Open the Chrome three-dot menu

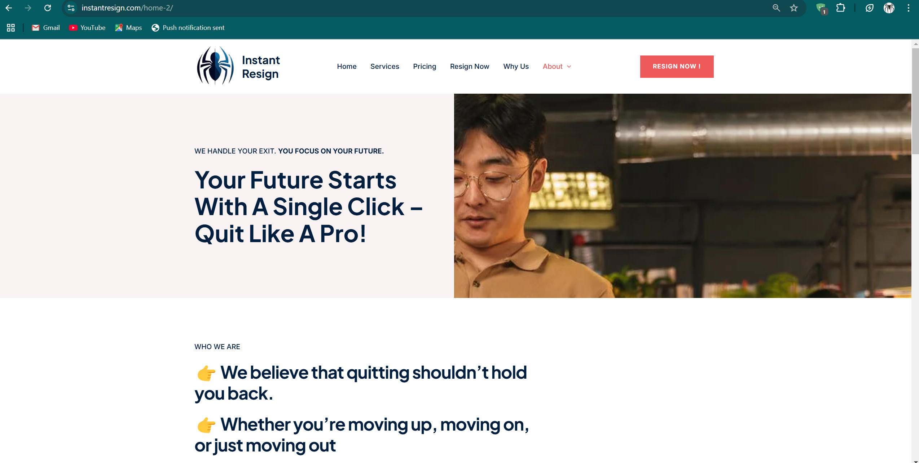point(908,8)
